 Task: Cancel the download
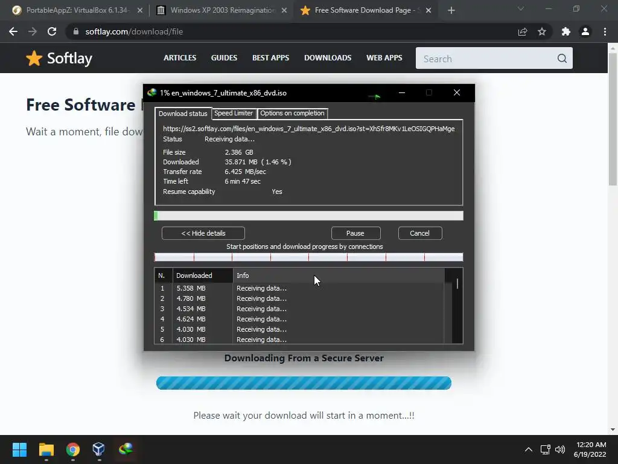pos(420,233)
